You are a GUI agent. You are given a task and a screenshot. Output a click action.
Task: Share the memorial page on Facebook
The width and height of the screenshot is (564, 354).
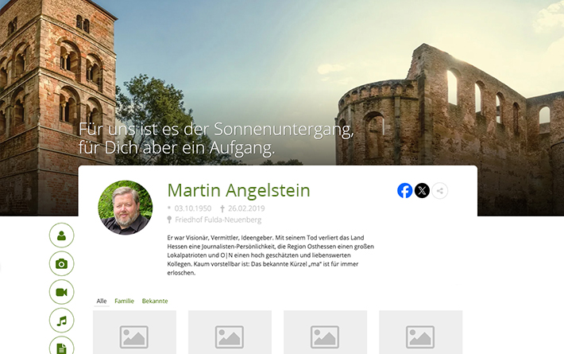[405, 191]
